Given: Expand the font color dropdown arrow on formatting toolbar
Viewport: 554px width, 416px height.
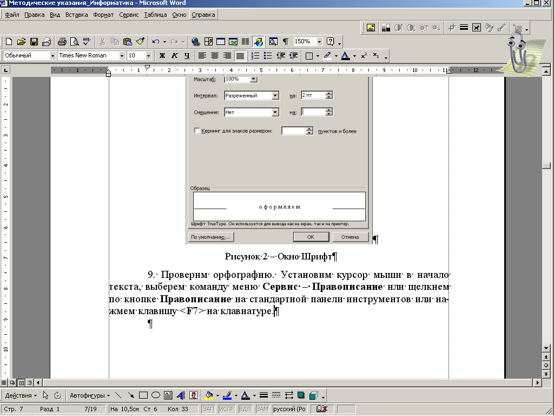Looking at the screenshot, I should 355,56.
